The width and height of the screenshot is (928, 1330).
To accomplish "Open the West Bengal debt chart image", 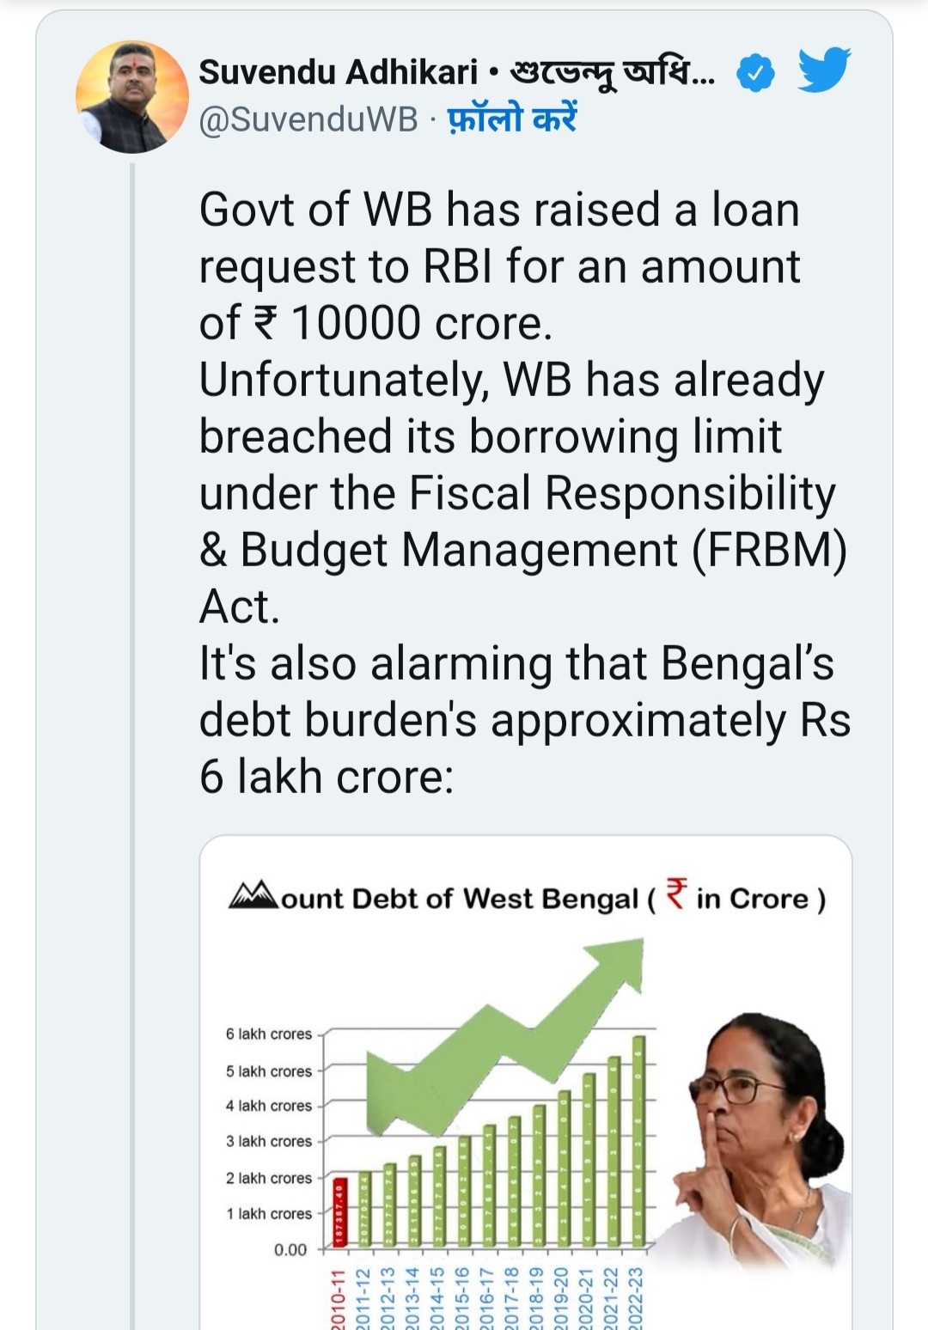I will (526, 1083).
